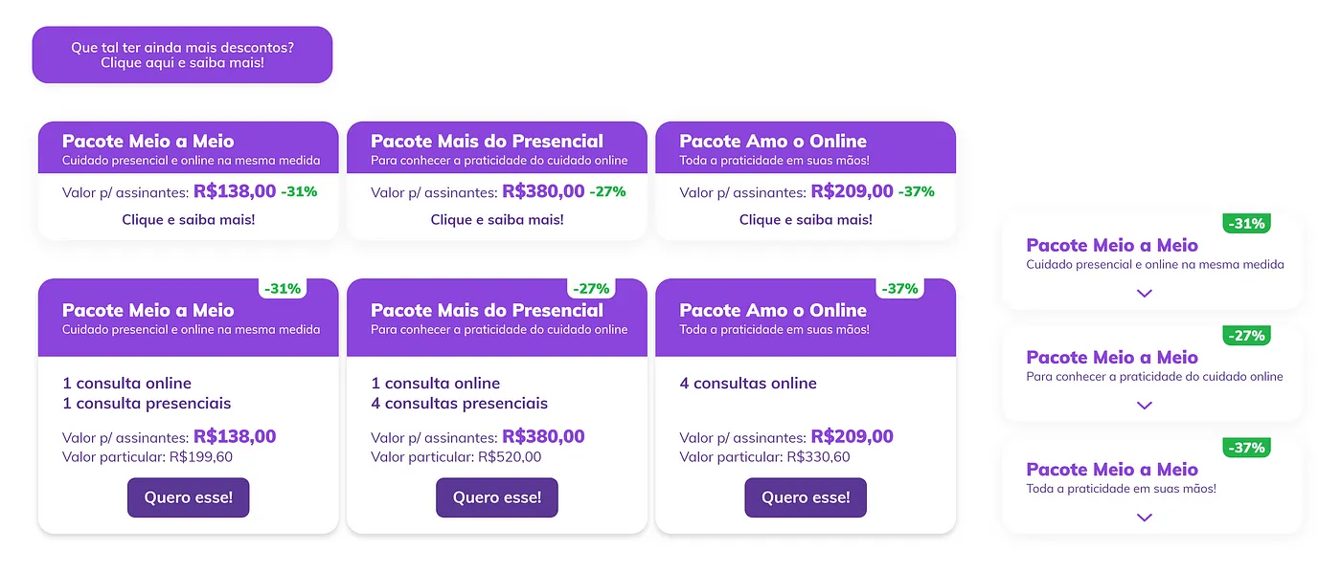
Task: Click "Clique e saiba mais!" under R$138,00 price
Action: (x=188, y=220)
